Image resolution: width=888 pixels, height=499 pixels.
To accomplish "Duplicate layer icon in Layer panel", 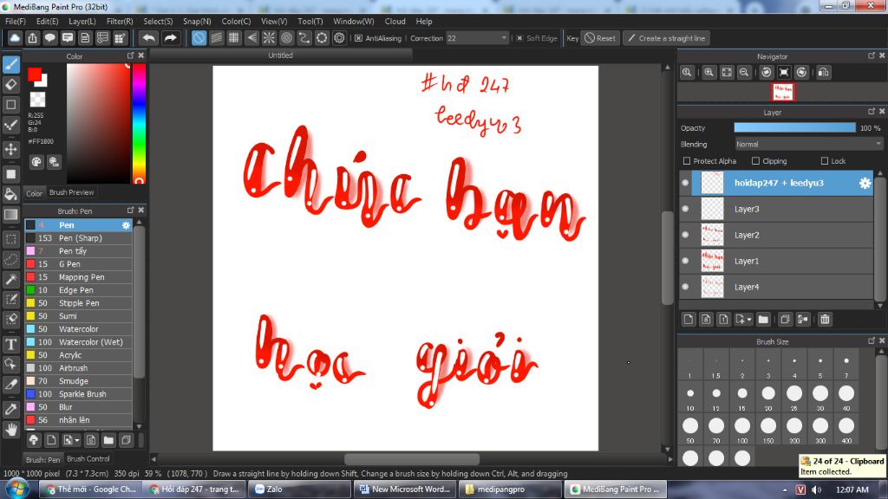I will pyautogui.click(x=785, y=320).
